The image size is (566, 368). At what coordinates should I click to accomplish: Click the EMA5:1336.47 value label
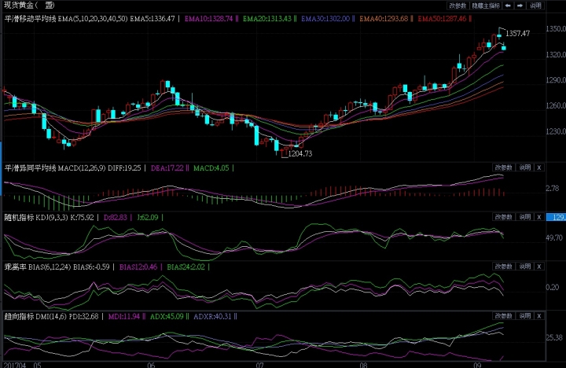[x=153, y=18]
